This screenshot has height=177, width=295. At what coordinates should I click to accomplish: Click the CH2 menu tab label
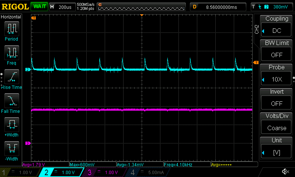[257, 29]
